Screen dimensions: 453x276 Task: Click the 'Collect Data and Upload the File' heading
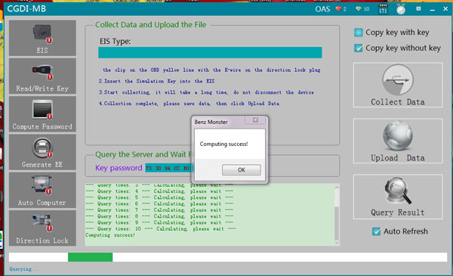[x=151, y=25]
